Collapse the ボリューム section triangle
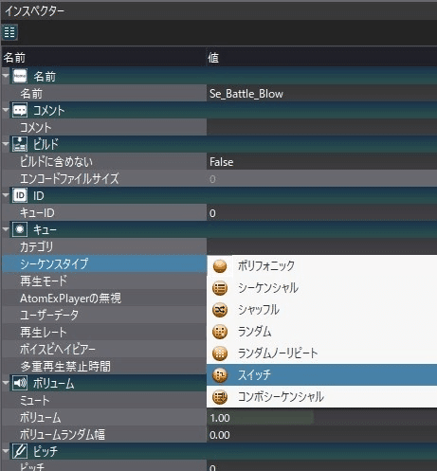The width and height of the screenshot is (437, 471). point(6,383)
